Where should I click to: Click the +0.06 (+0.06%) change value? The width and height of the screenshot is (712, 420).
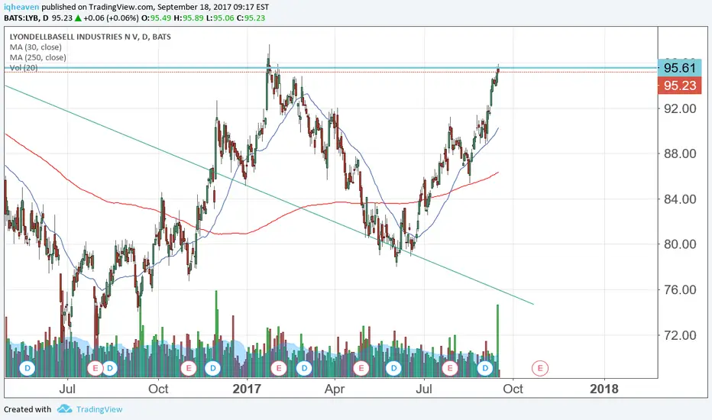coord(112,18)
